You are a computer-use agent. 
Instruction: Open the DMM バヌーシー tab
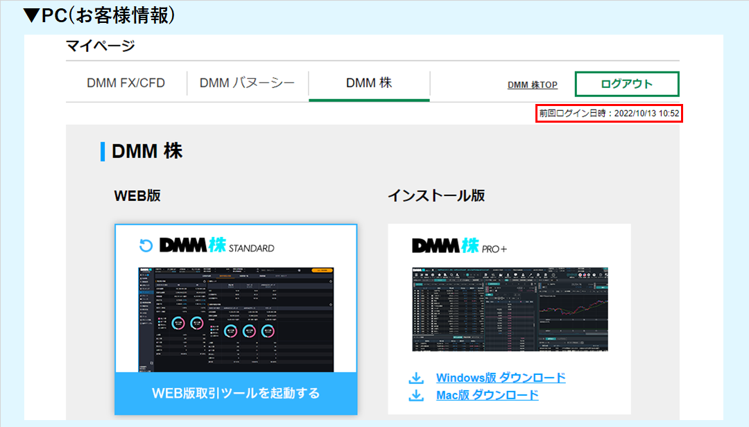(248, 83)
